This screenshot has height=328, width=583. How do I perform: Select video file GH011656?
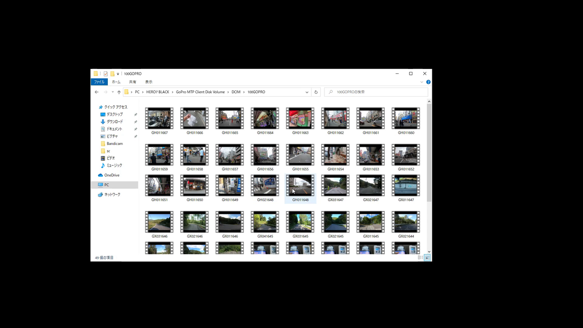[x=265, y=158]
